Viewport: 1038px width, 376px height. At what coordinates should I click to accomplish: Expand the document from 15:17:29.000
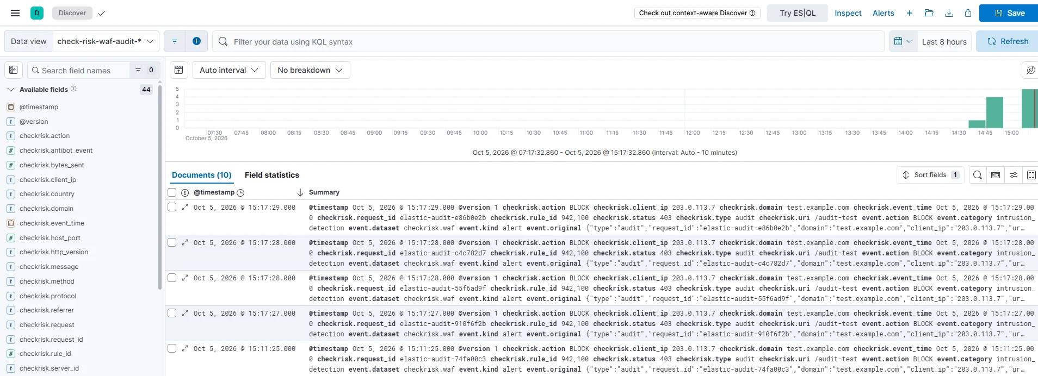click(x=185, y=207)
